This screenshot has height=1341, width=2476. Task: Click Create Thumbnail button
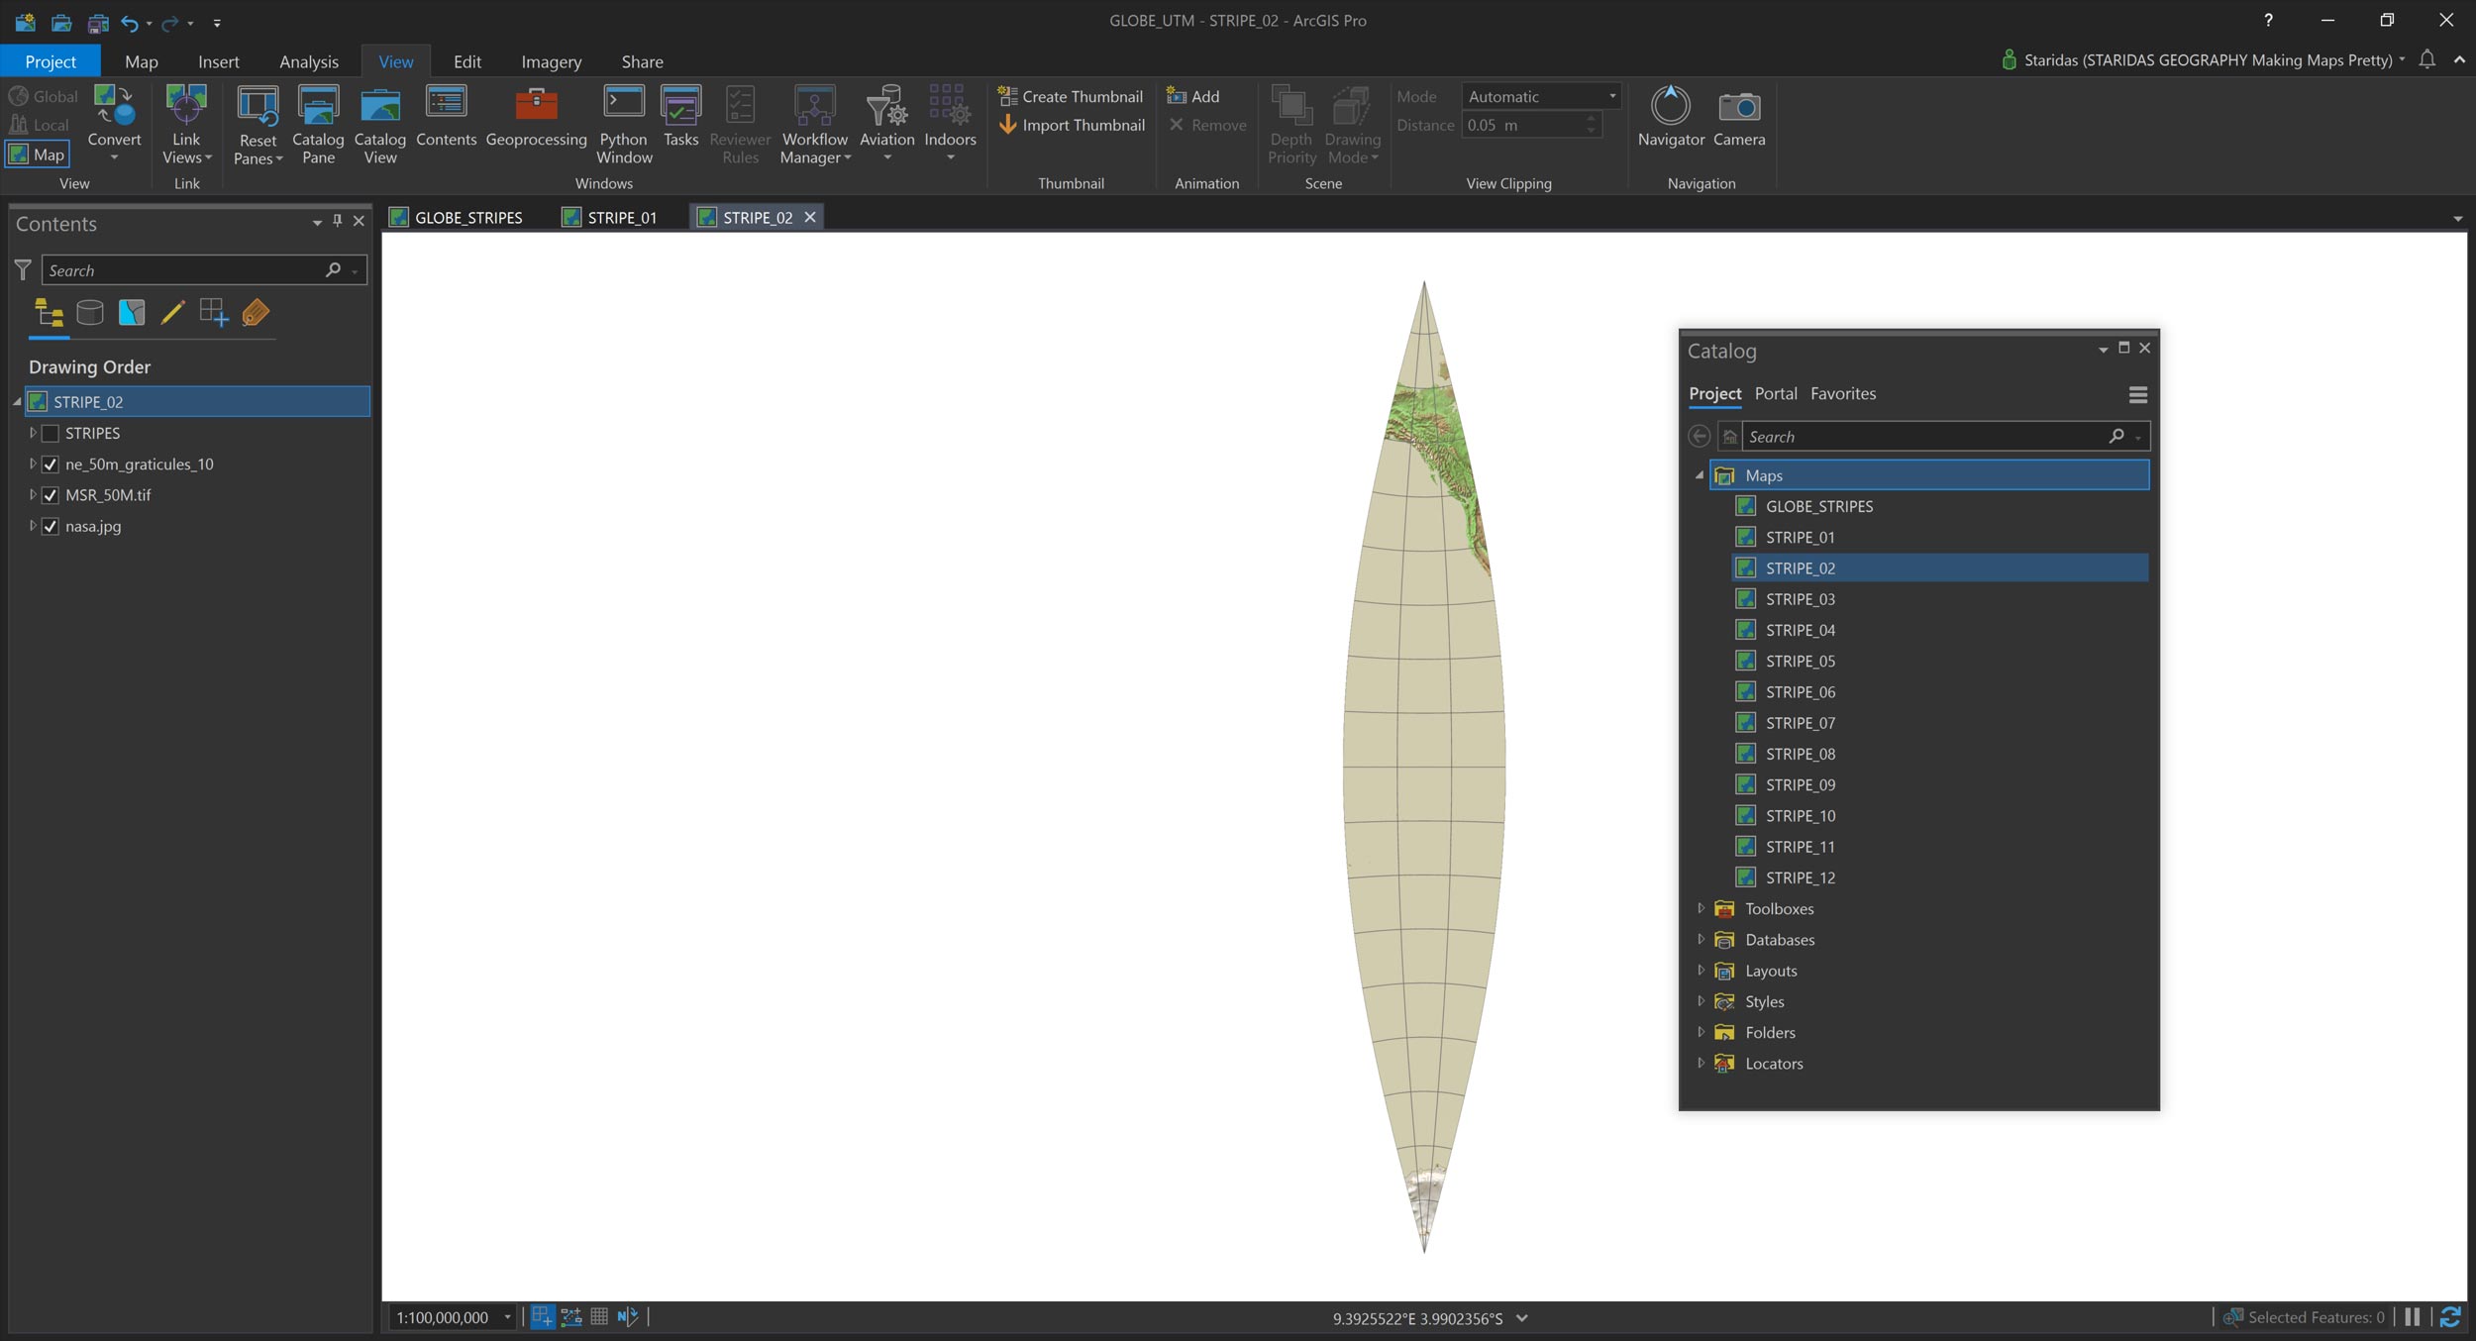pyautogui.click(x=1071, y=96)
